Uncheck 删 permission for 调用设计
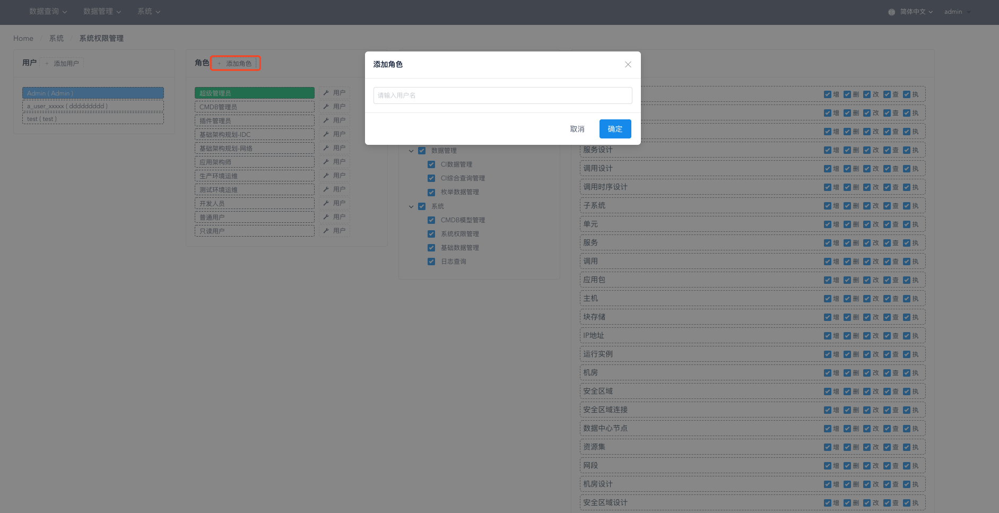Screen dimensions: 999x513 pos(847,169)
